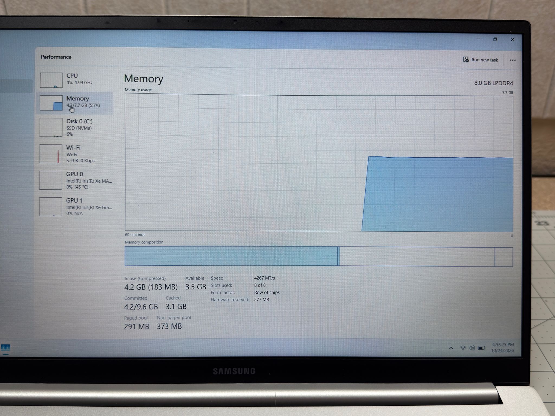The width and height of the screenshot is (555, 416).
Task: Click the '3.5 GB' available value
Action: 196,287
